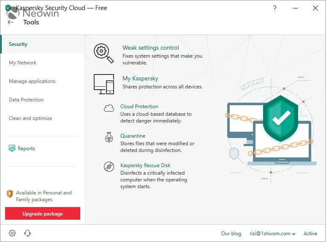This screenshot has width=326, height=242.
Task: Expand the rizi@1shivom.com account dropdown
Action: pos(272,234)
